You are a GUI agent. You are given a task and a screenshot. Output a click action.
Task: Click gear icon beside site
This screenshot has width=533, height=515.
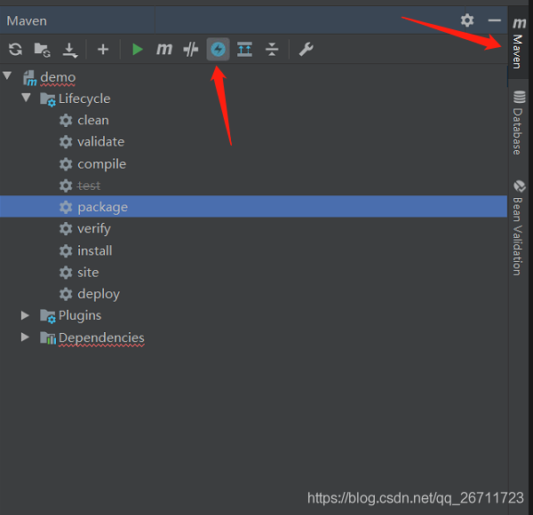point(66,273)
